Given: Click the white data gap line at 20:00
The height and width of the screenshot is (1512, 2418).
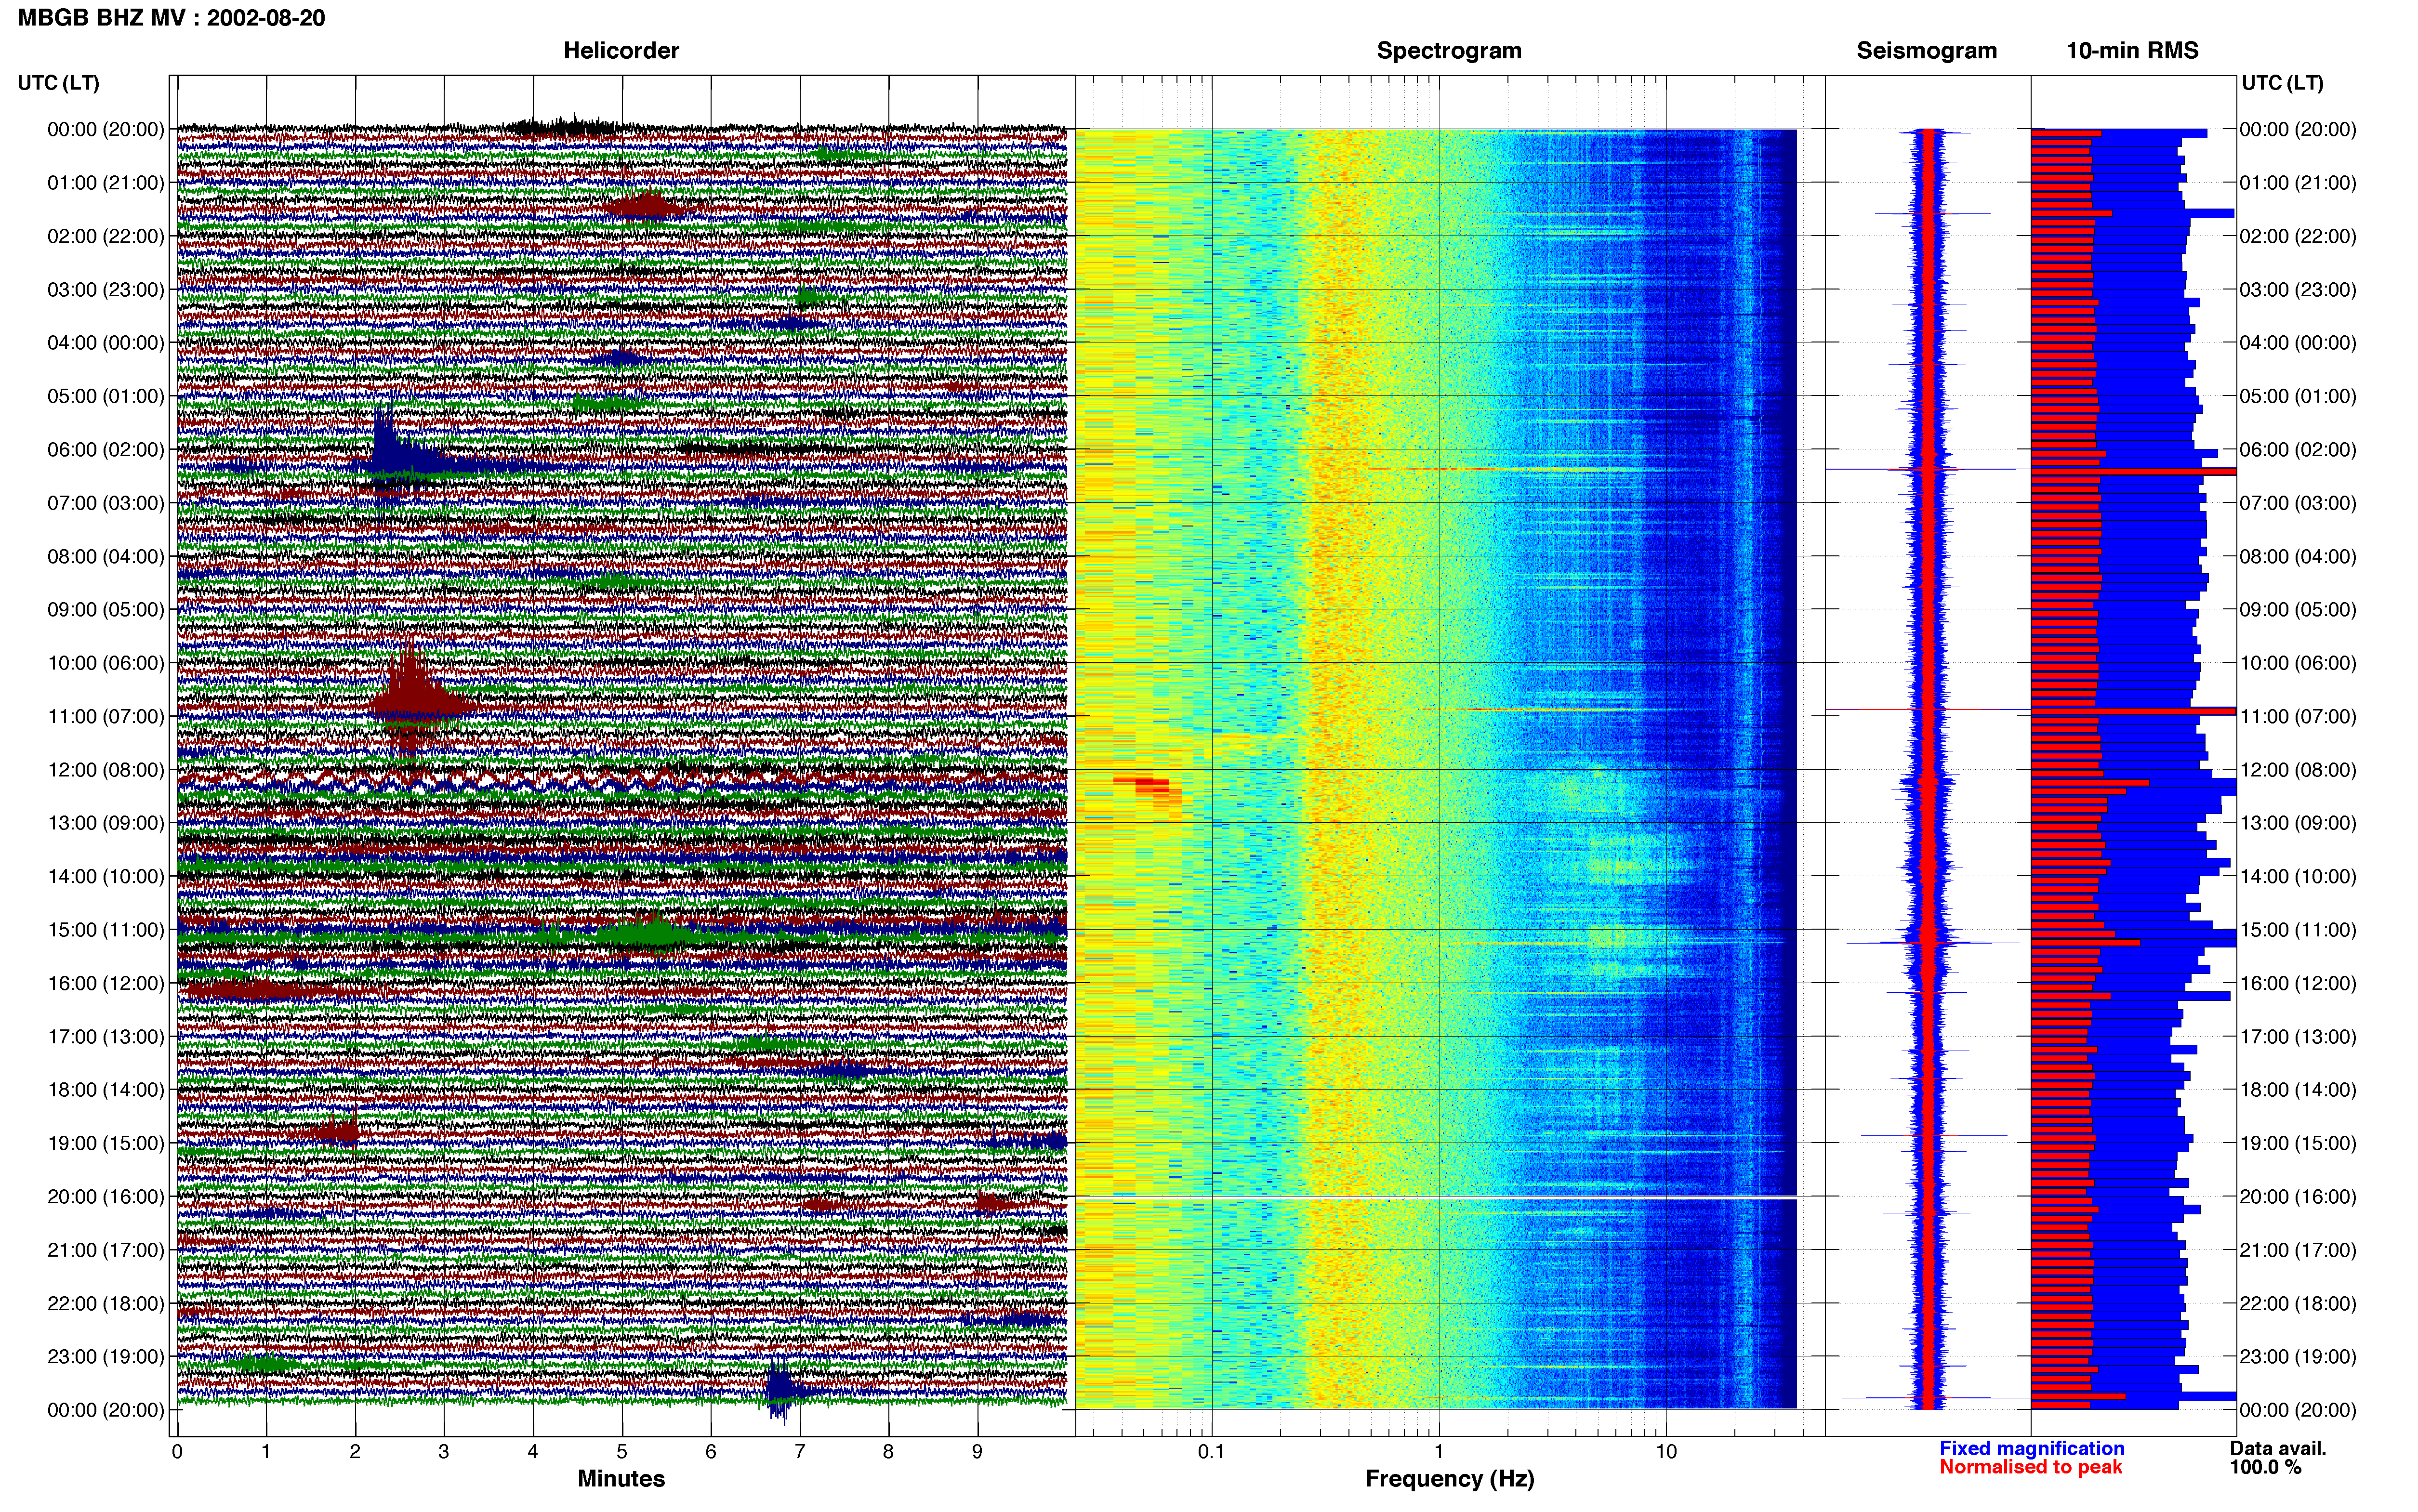Looking at the screenshot, I should 1436,1197.
